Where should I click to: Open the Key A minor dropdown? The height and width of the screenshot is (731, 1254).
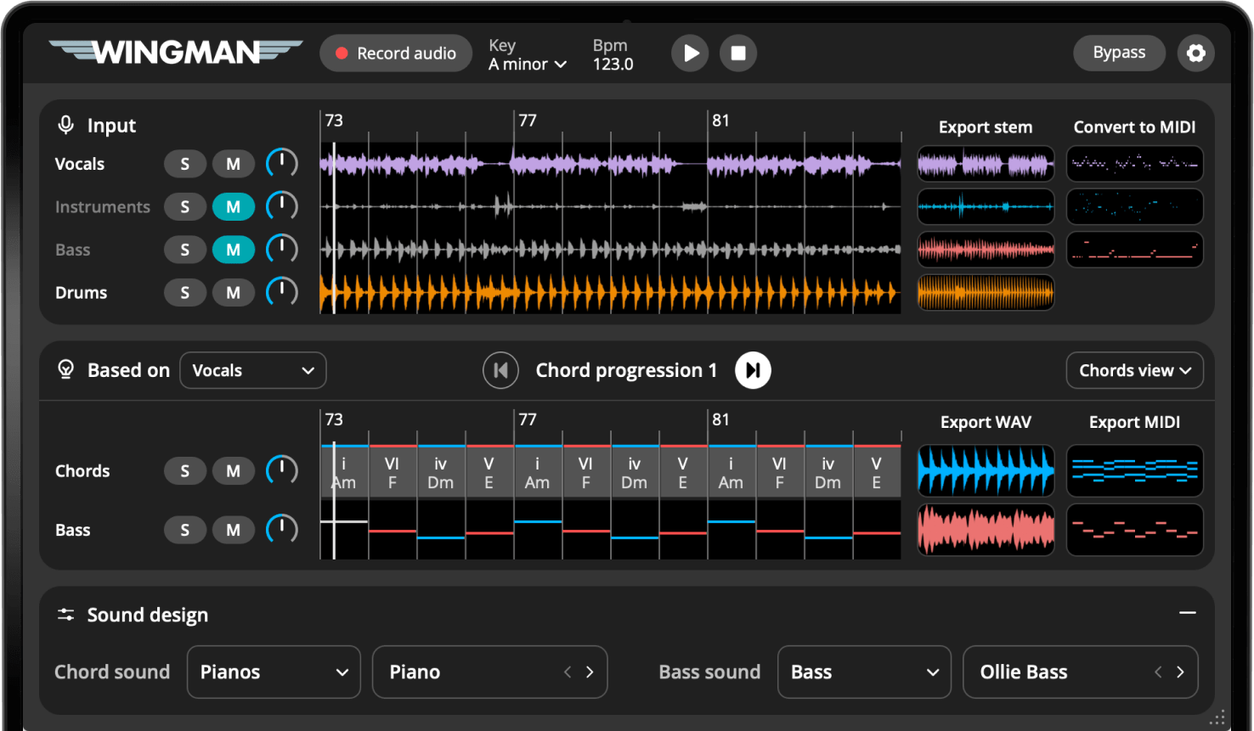[528, 64]
